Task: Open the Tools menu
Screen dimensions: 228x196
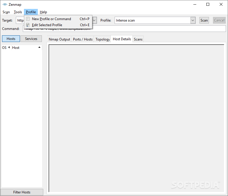Action: click(x=18, y=12)
